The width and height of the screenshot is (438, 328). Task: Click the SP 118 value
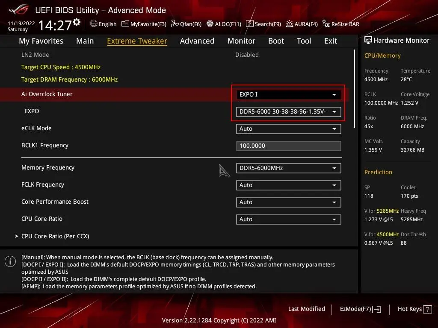[x=369, y=196]
